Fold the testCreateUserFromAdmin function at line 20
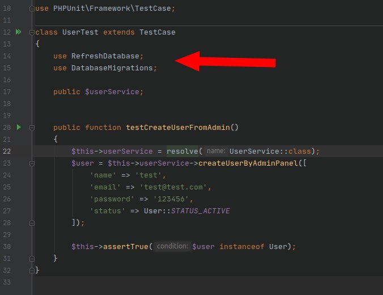Screen dimensions: 383x295 coord(32,128)
